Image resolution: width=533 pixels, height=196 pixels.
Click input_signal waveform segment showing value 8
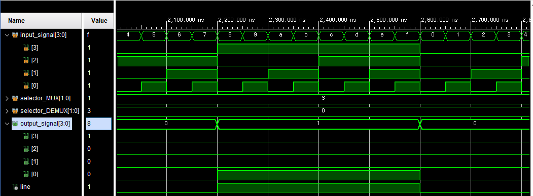click(x=230, y=35)
